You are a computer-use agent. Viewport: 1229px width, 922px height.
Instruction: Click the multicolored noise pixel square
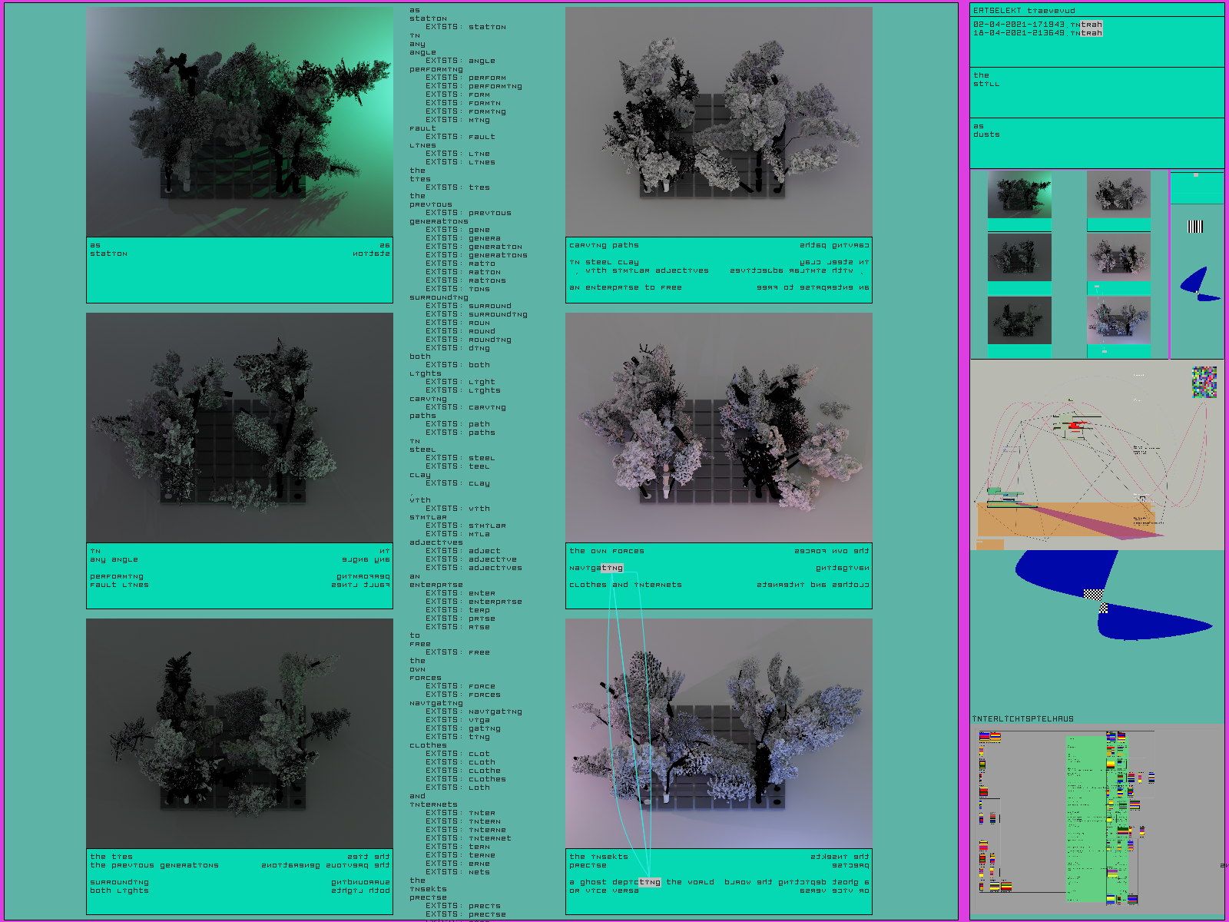pyautogui.click(x=1204, y=382)
